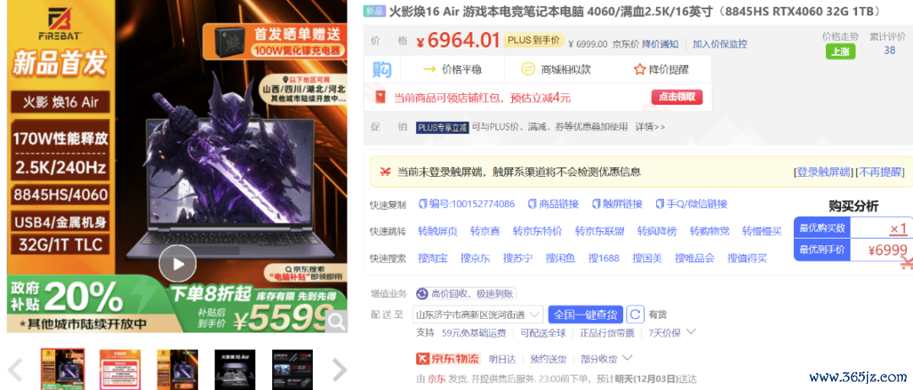Select the fifth dark product thumbnail
This screenshot has width=913, height=390.
point(292,370)
